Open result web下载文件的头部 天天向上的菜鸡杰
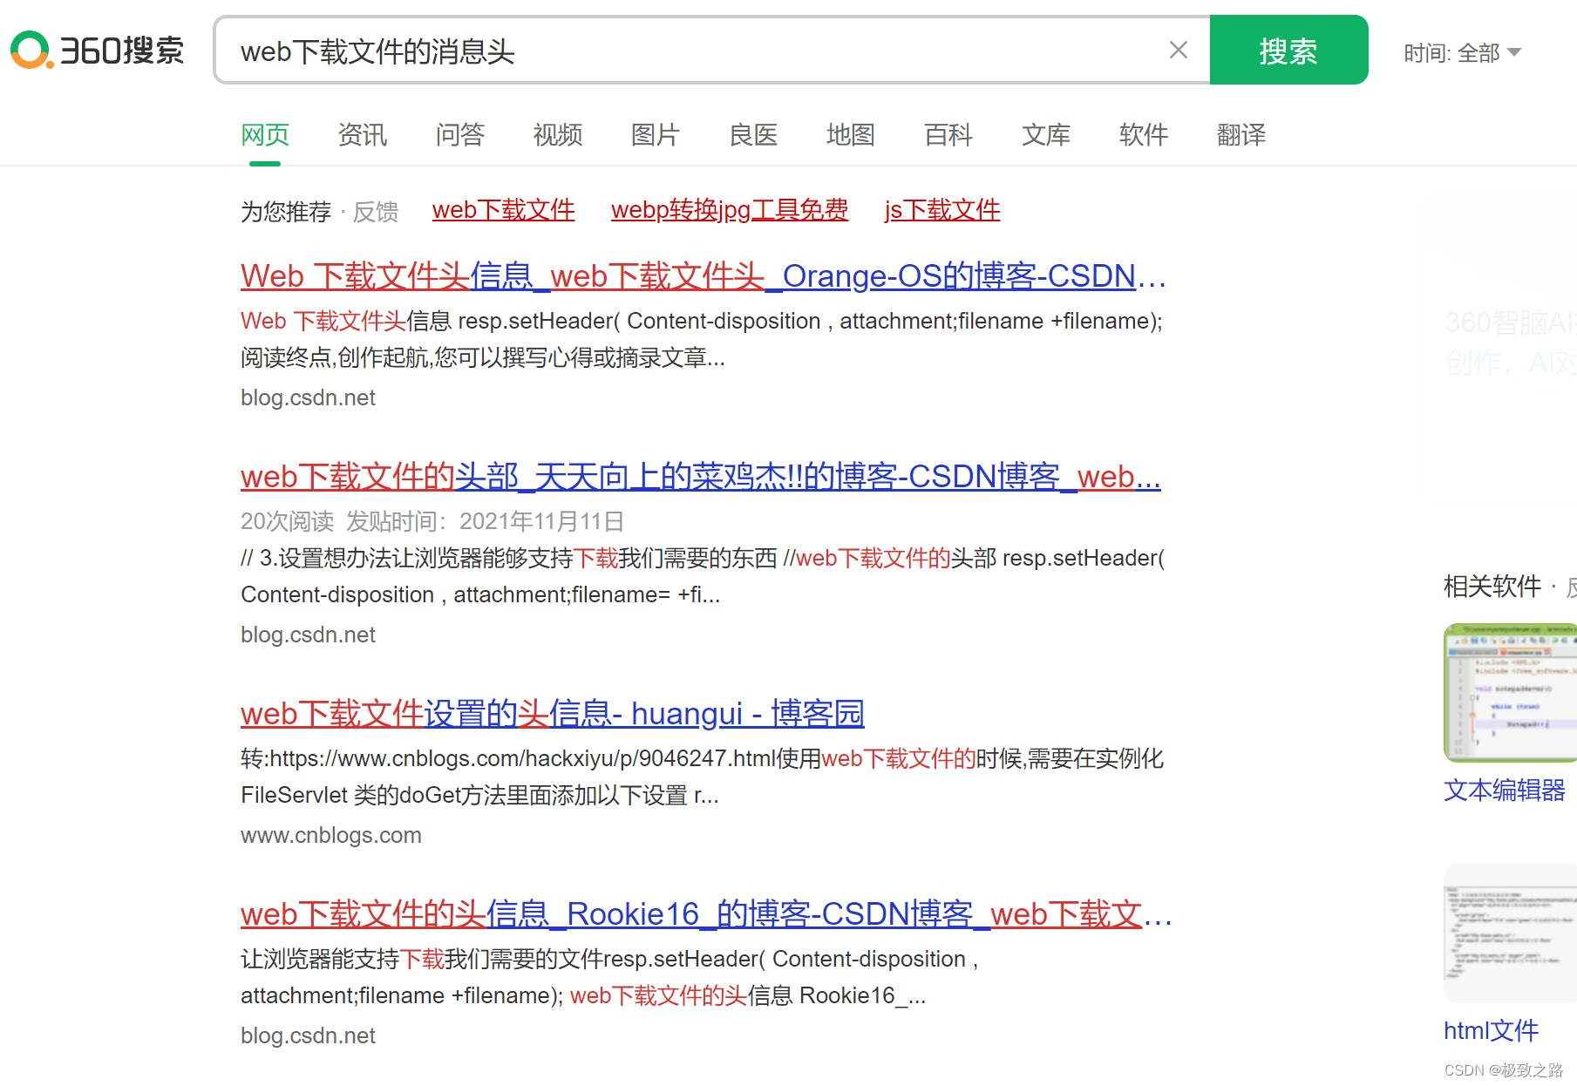Image resolution: width=1577 pixels, height=1086 pixels. tap(701, 477)
